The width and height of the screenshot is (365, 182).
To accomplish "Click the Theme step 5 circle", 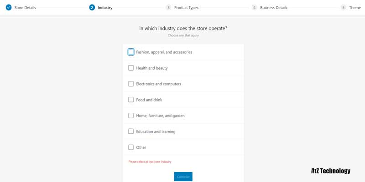I will tap(343, 8).
